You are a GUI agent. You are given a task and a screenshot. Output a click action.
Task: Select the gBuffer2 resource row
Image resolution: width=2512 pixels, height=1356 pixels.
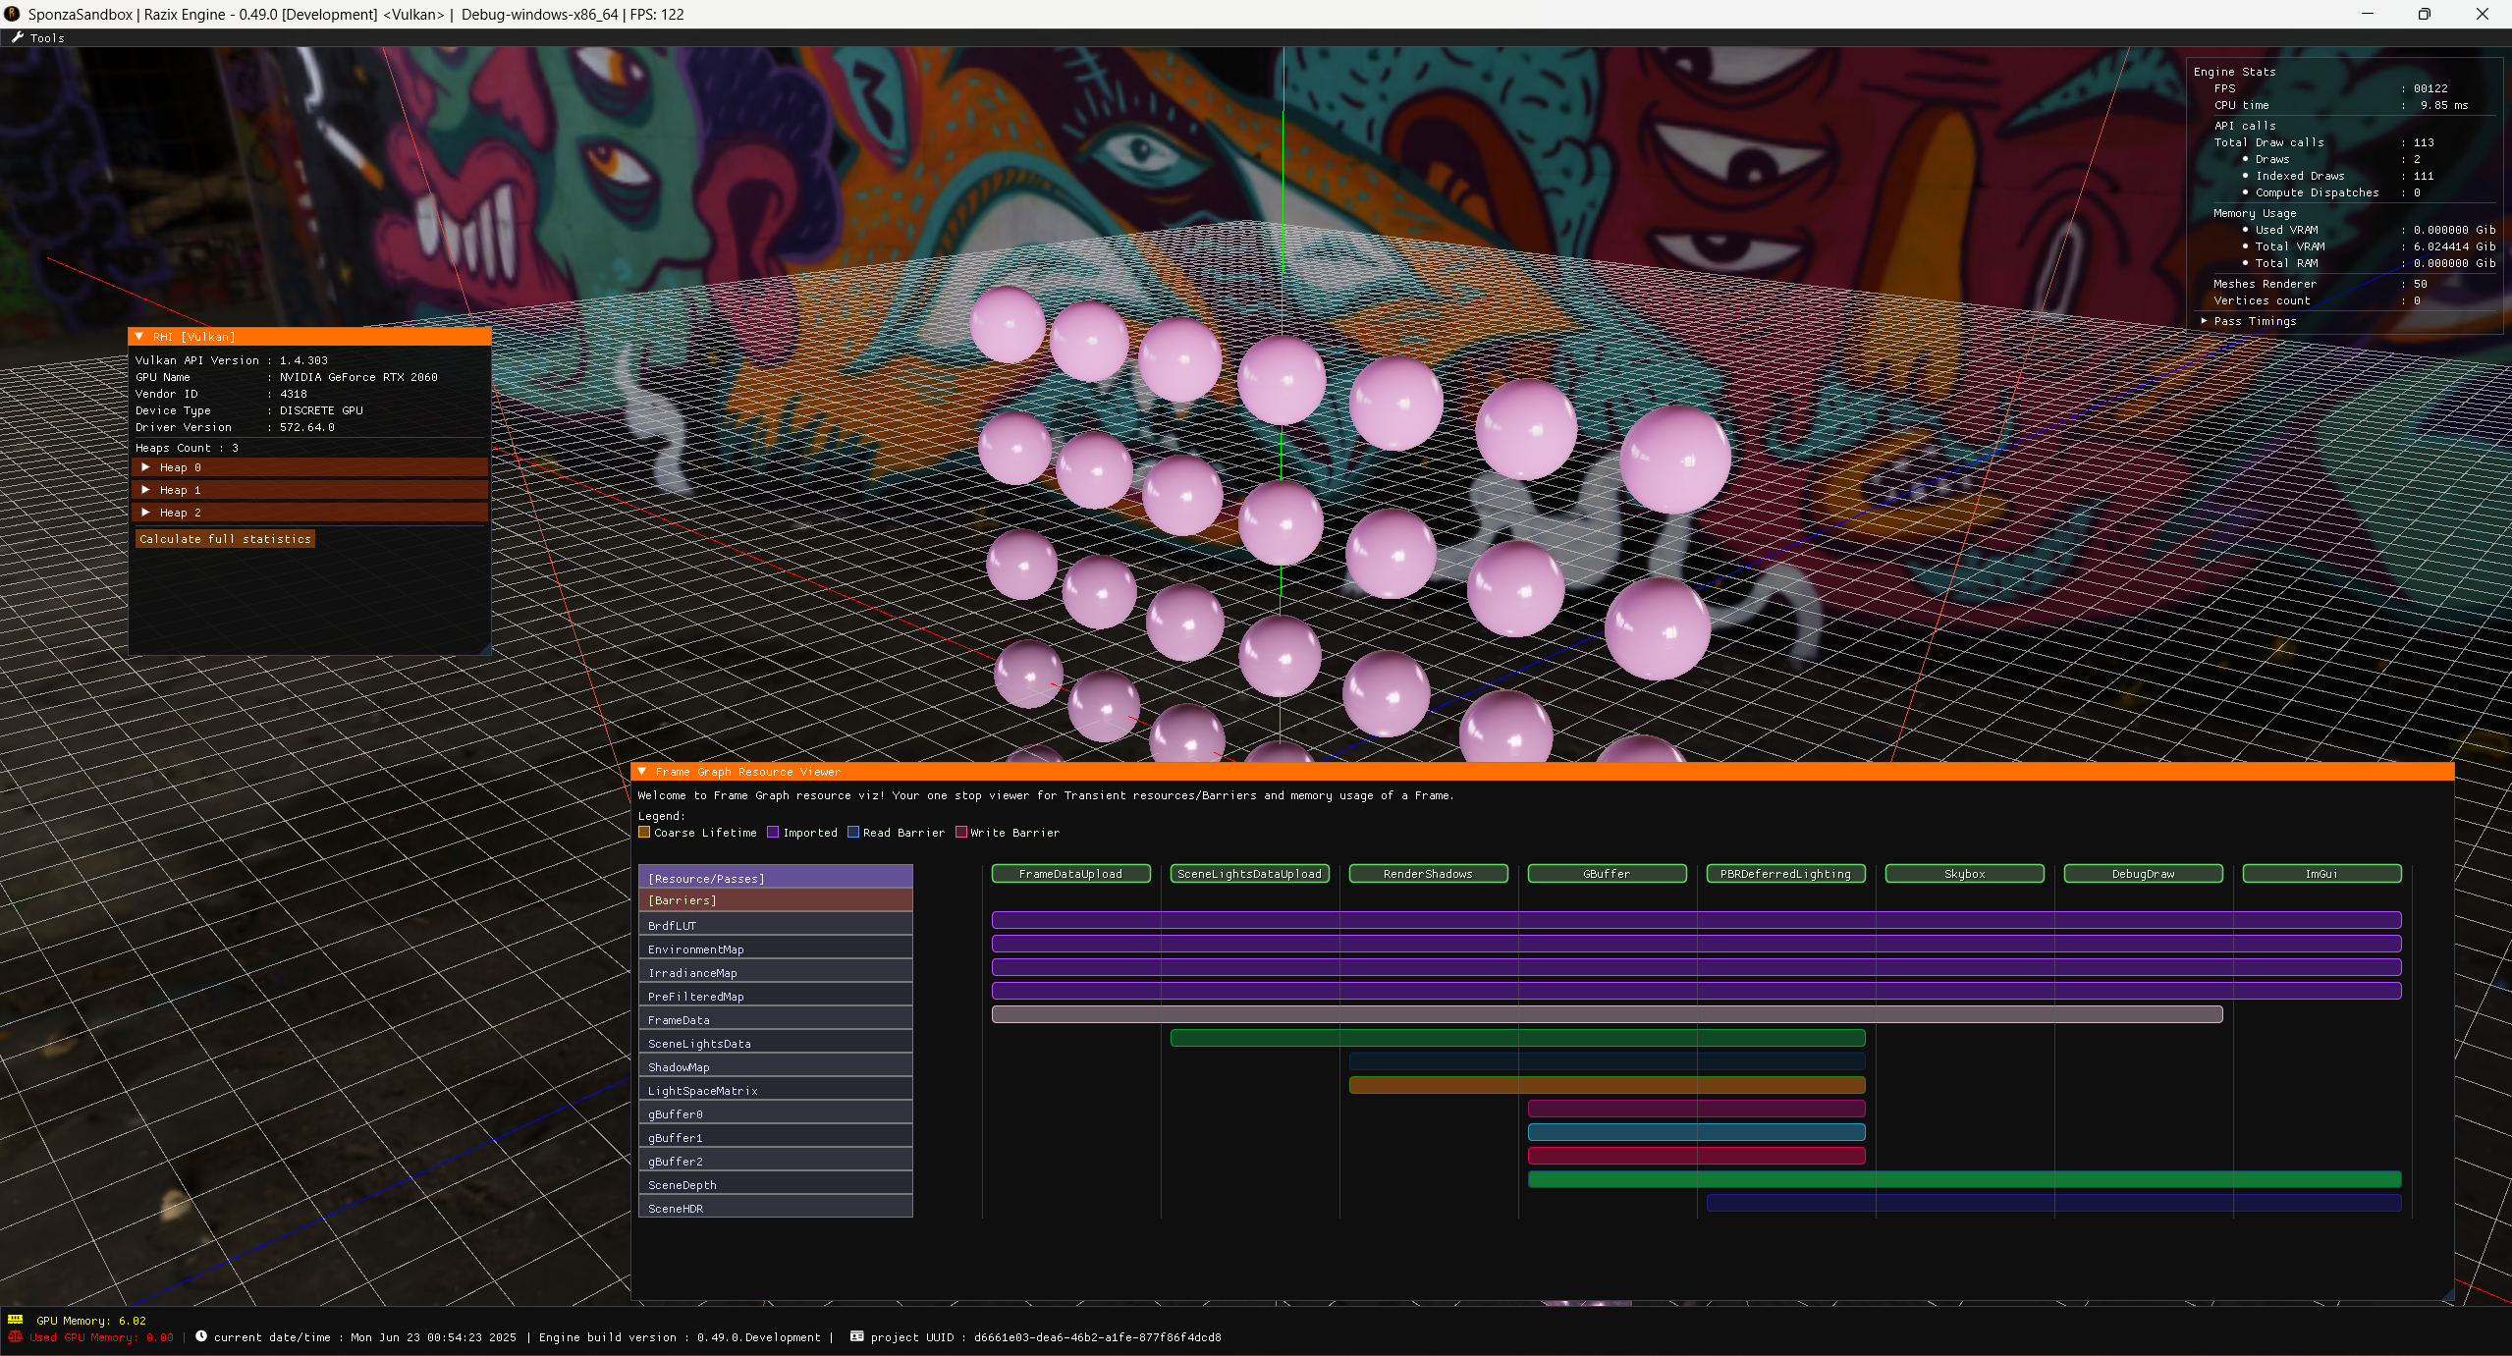pyautogui.click(x=776, y=1161)
